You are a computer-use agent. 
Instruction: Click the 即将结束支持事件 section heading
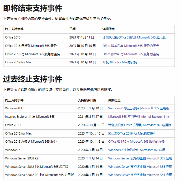pyautogui.click(x=33, y=8)
